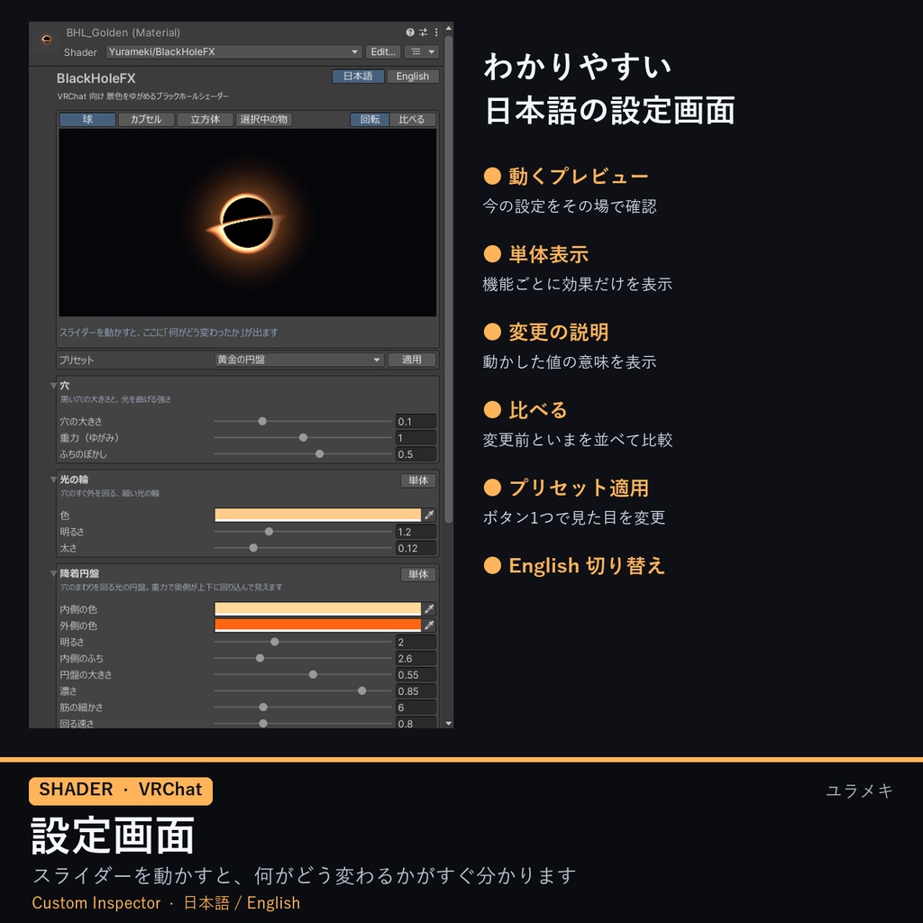
Task: Click the 太さ slider handle
Action: point(253,548)
